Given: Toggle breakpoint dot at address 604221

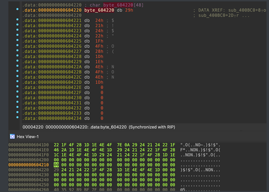Looking at the screenshot, I should (17, 19).
